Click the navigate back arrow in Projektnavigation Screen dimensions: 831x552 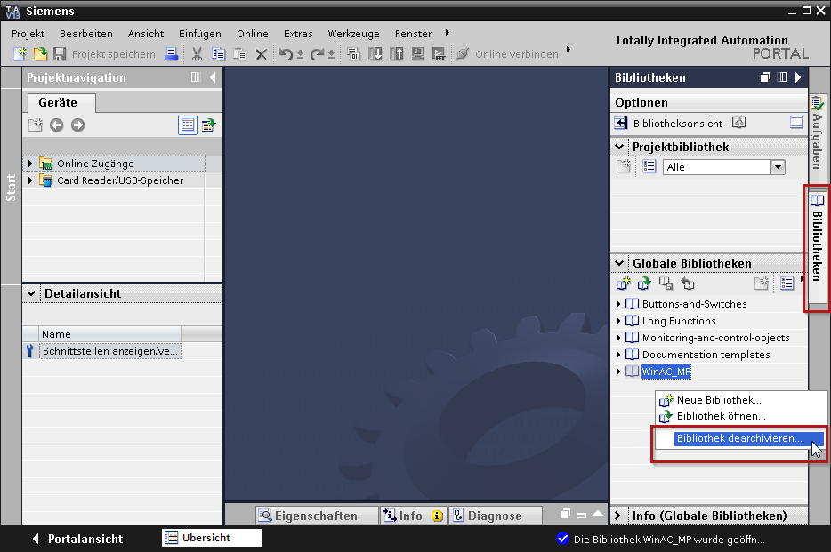point(56,125)
